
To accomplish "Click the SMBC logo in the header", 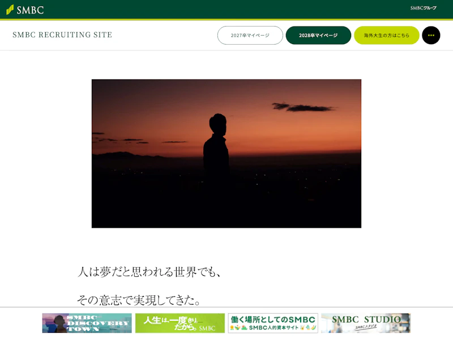I will point(25,10).
